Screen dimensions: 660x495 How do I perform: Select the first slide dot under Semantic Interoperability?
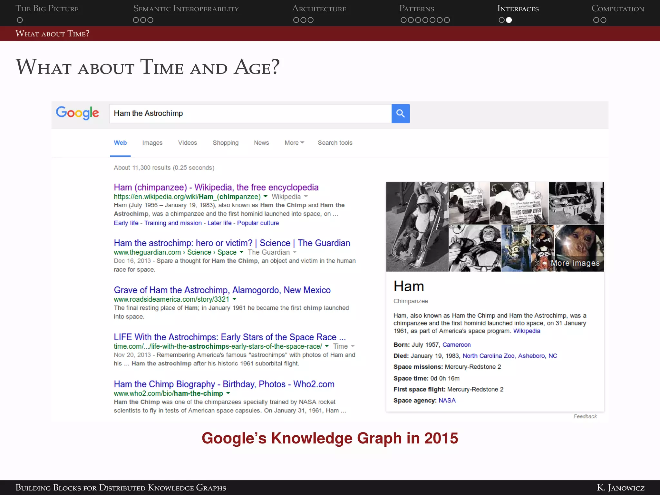(136, 20)
